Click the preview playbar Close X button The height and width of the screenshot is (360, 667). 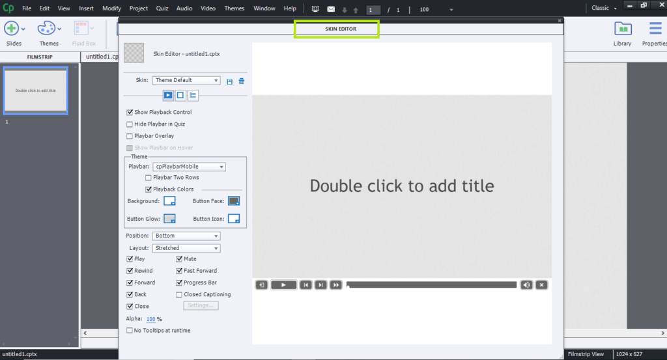[541, 284]
